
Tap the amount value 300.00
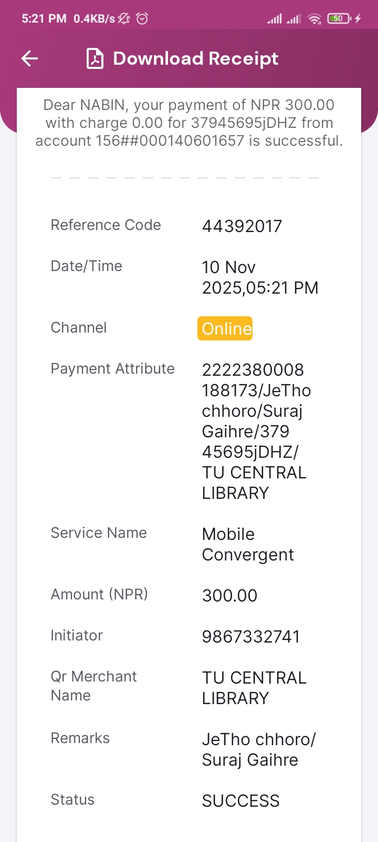click(230, 596)
